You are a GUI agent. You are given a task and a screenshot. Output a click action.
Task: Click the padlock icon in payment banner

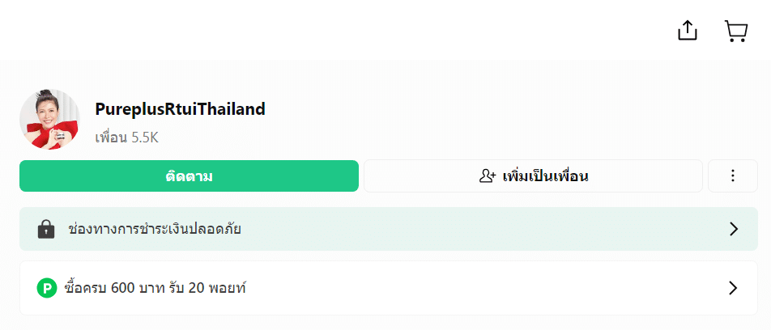point(46,229)
